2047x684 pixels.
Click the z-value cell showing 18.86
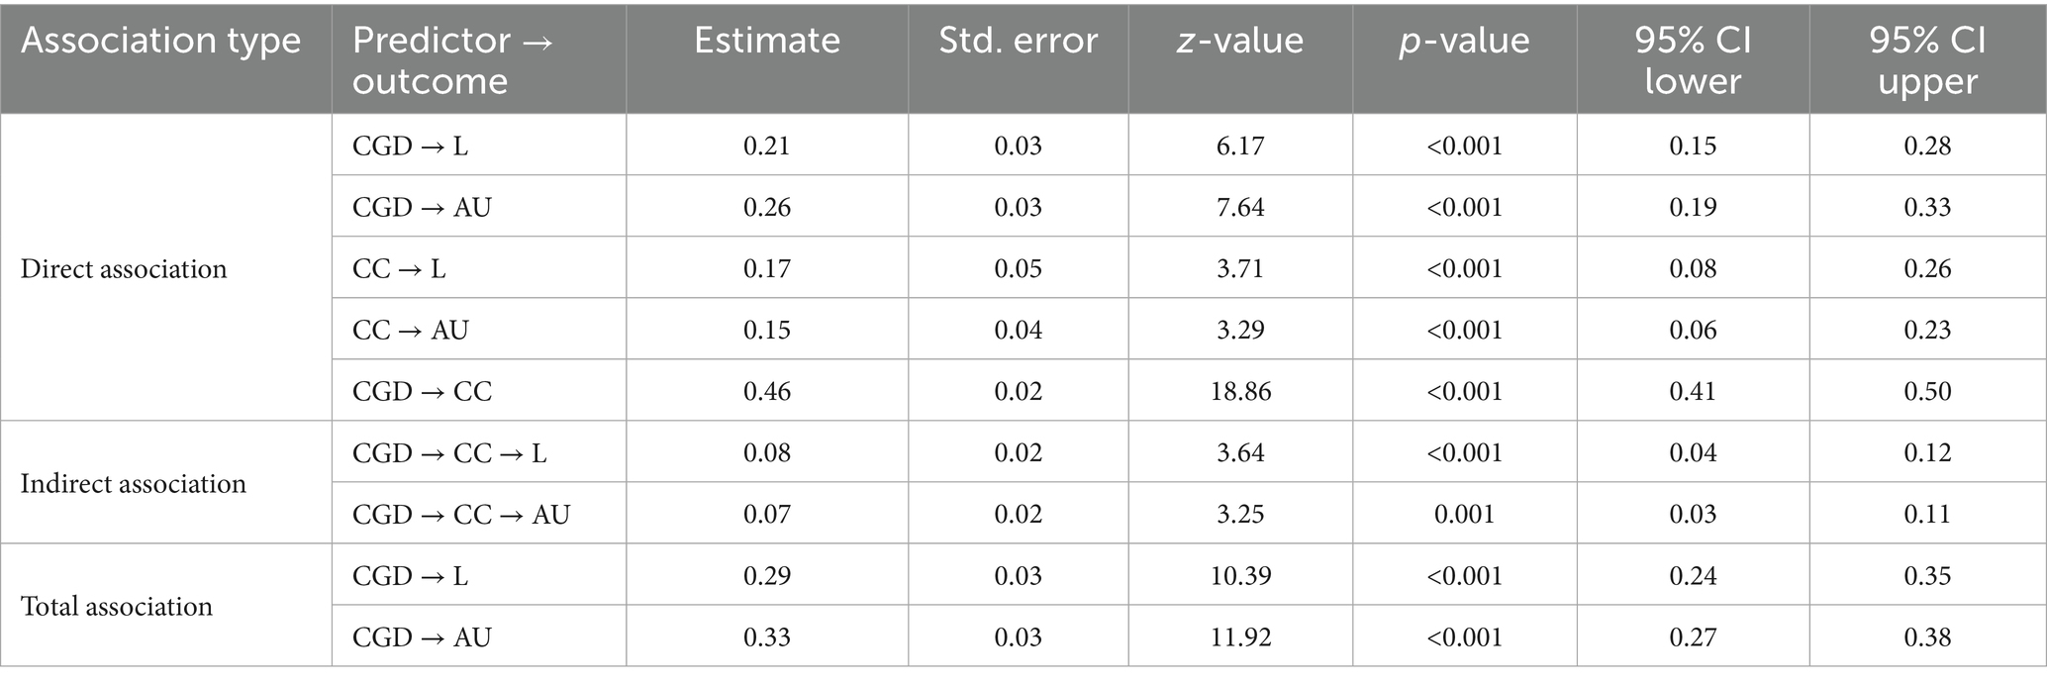[1239, 392]
